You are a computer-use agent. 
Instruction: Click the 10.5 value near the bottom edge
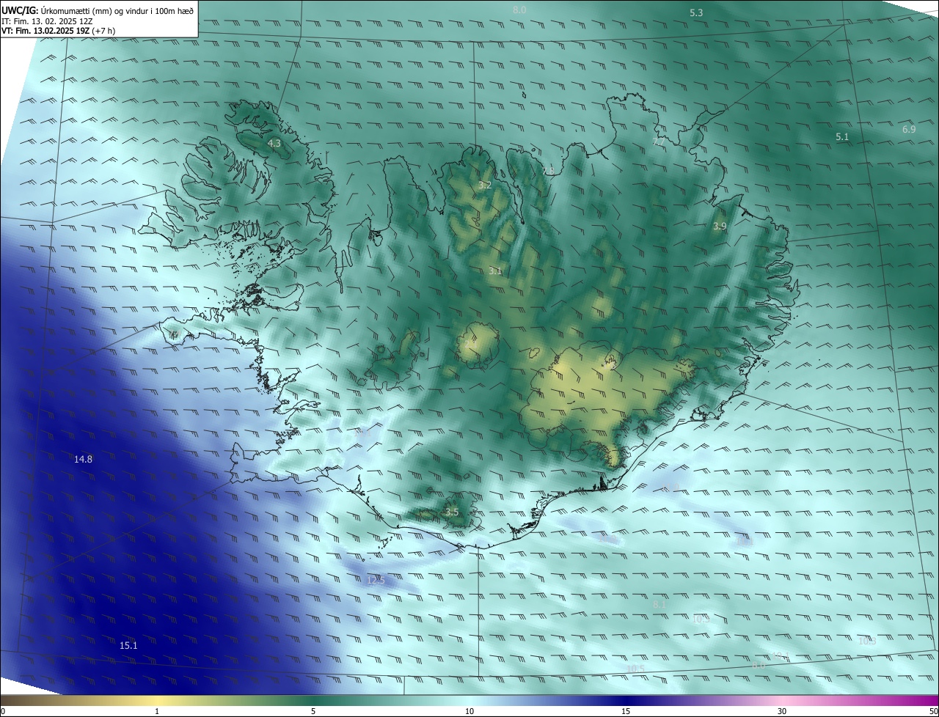[635, 669]
